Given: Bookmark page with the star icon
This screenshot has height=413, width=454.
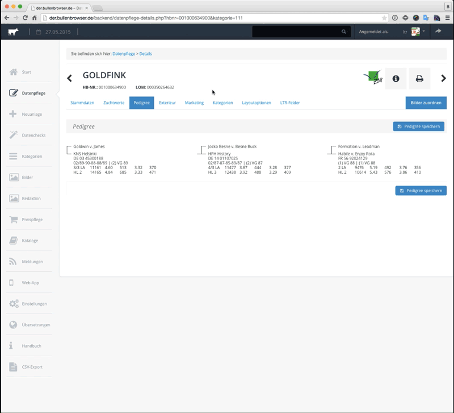Looking at the screenshot, I should tap(384, 18).
